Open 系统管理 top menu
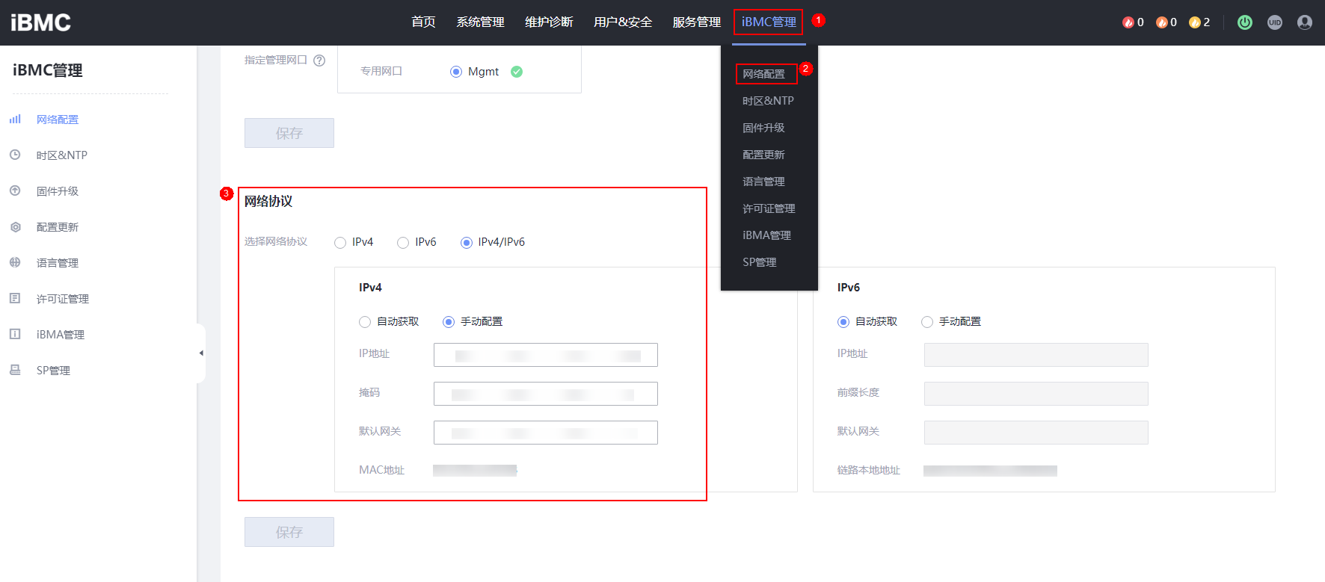The image size is (1325, 582). pos(480,22)
